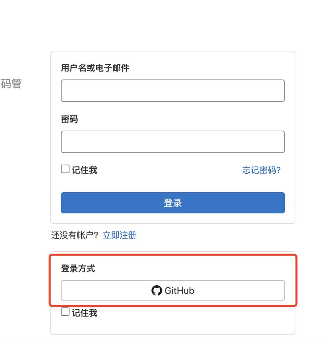The width and height of the screenshot is (328, 343).
Task: Click the GitHub text on the button
Action: click(x=179, y=291)
